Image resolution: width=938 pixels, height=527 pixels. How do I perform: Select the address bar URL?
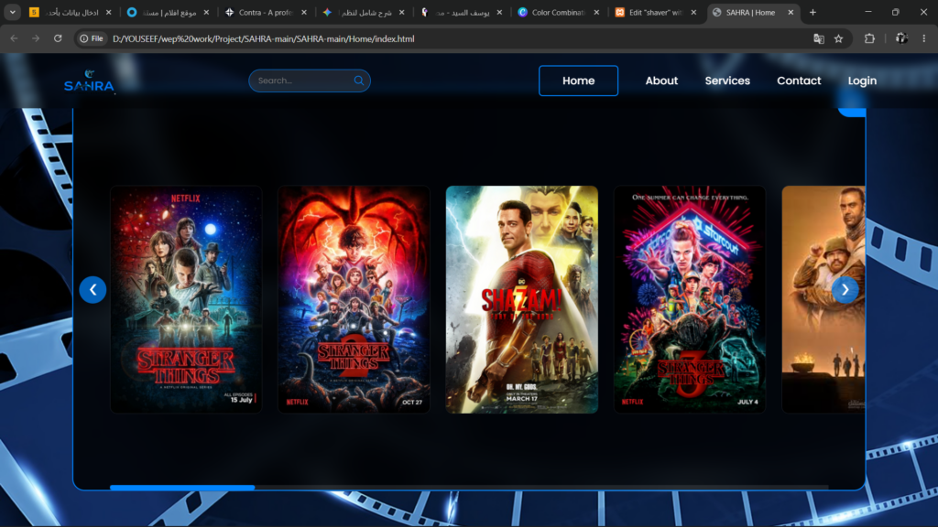click(263, 38)
